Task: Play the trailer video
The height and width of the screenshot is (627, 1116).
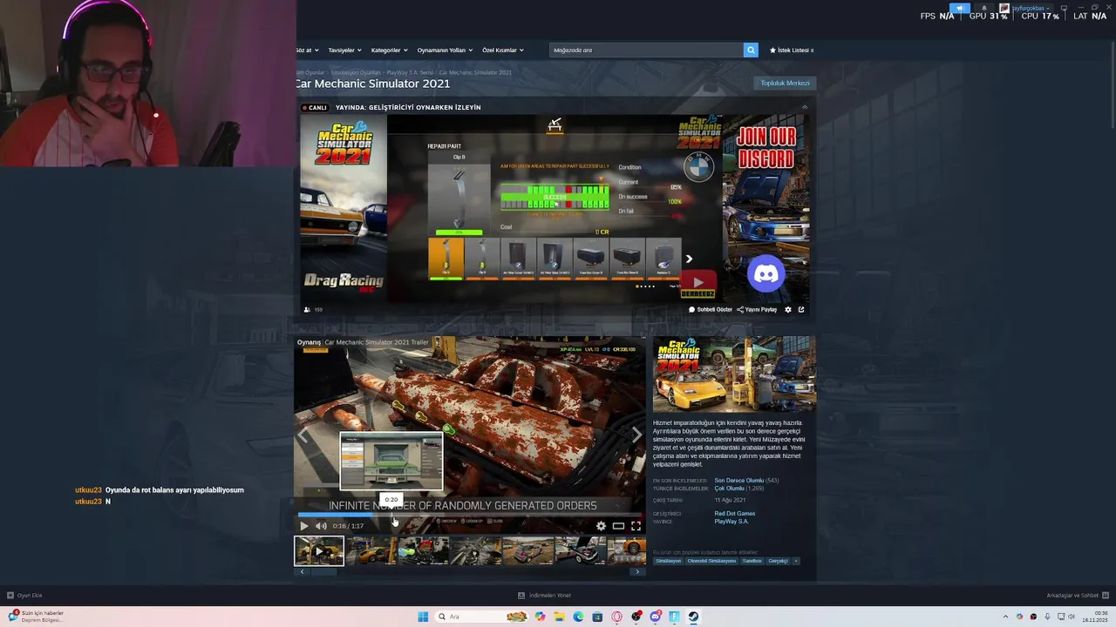Action: 303,525
